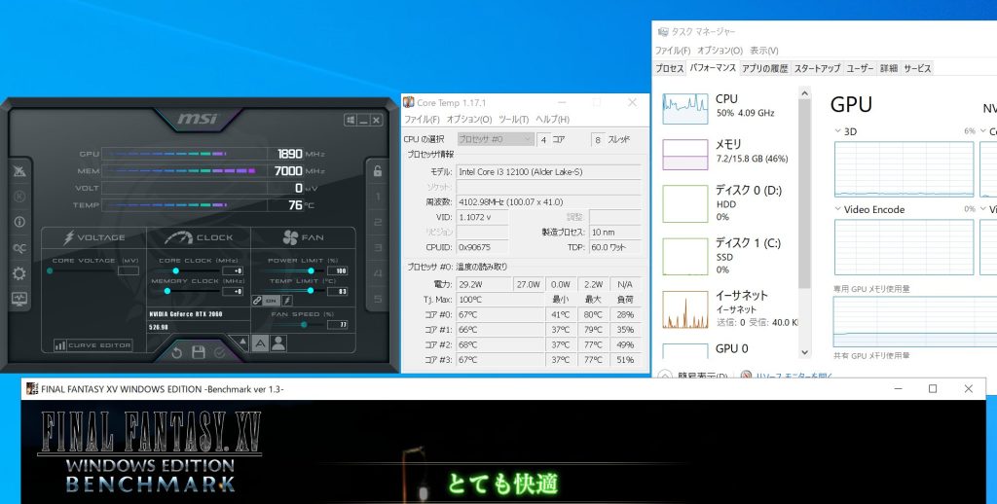The width and height of the screenshot is (997, 504).
Task: Click the Core Clock value input field
Action: (233, 270)
